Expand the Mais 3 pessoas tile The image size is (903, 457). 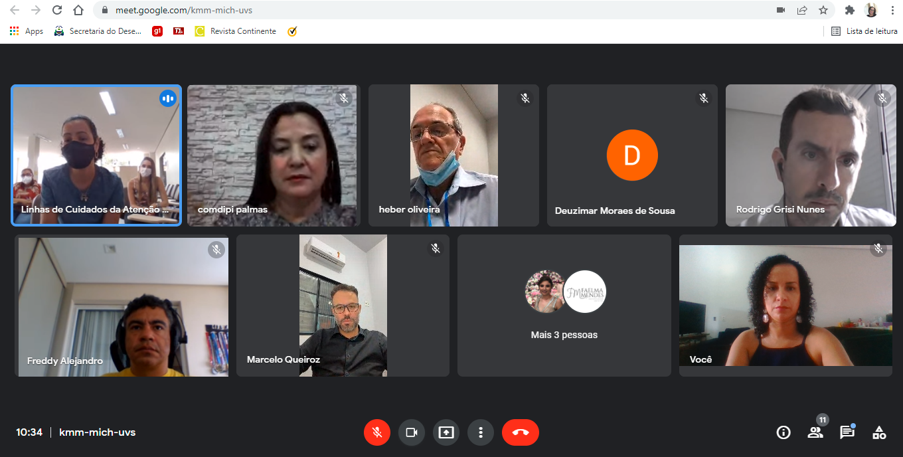click(x=564, y=306)
